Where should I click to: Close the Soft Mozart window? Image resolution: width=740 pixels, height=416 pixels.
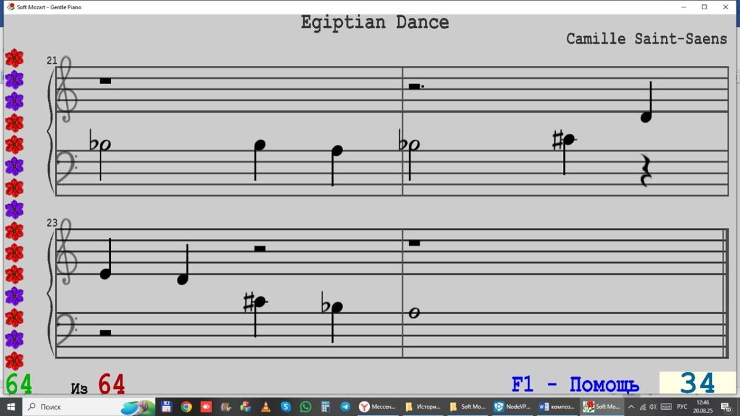[x=726, y=7]
